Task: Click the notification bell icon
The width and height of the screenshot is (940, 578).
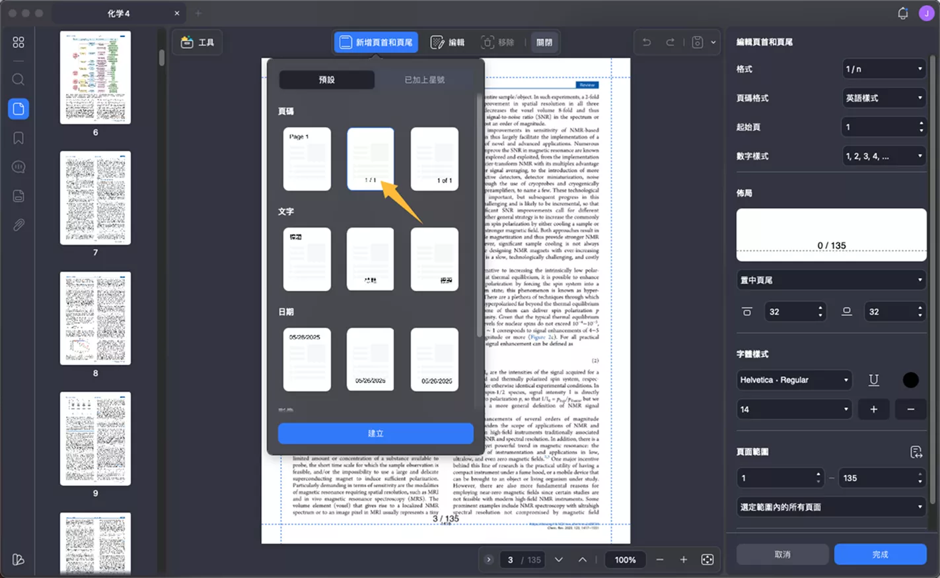Action: click(x=903, y=13)
